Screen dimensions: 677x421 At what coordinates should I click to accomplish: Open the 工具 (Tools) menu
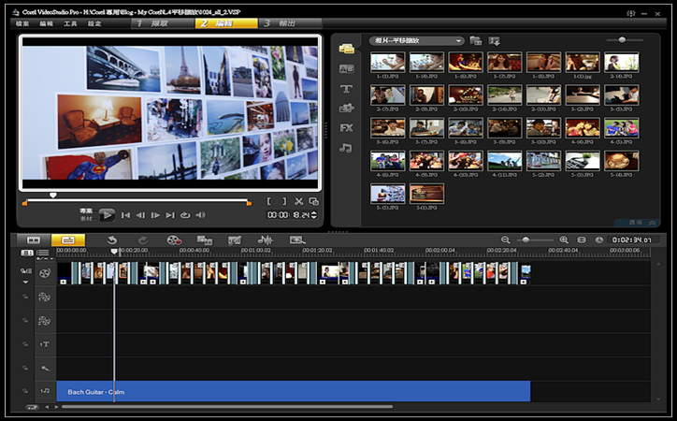point(70,23)
